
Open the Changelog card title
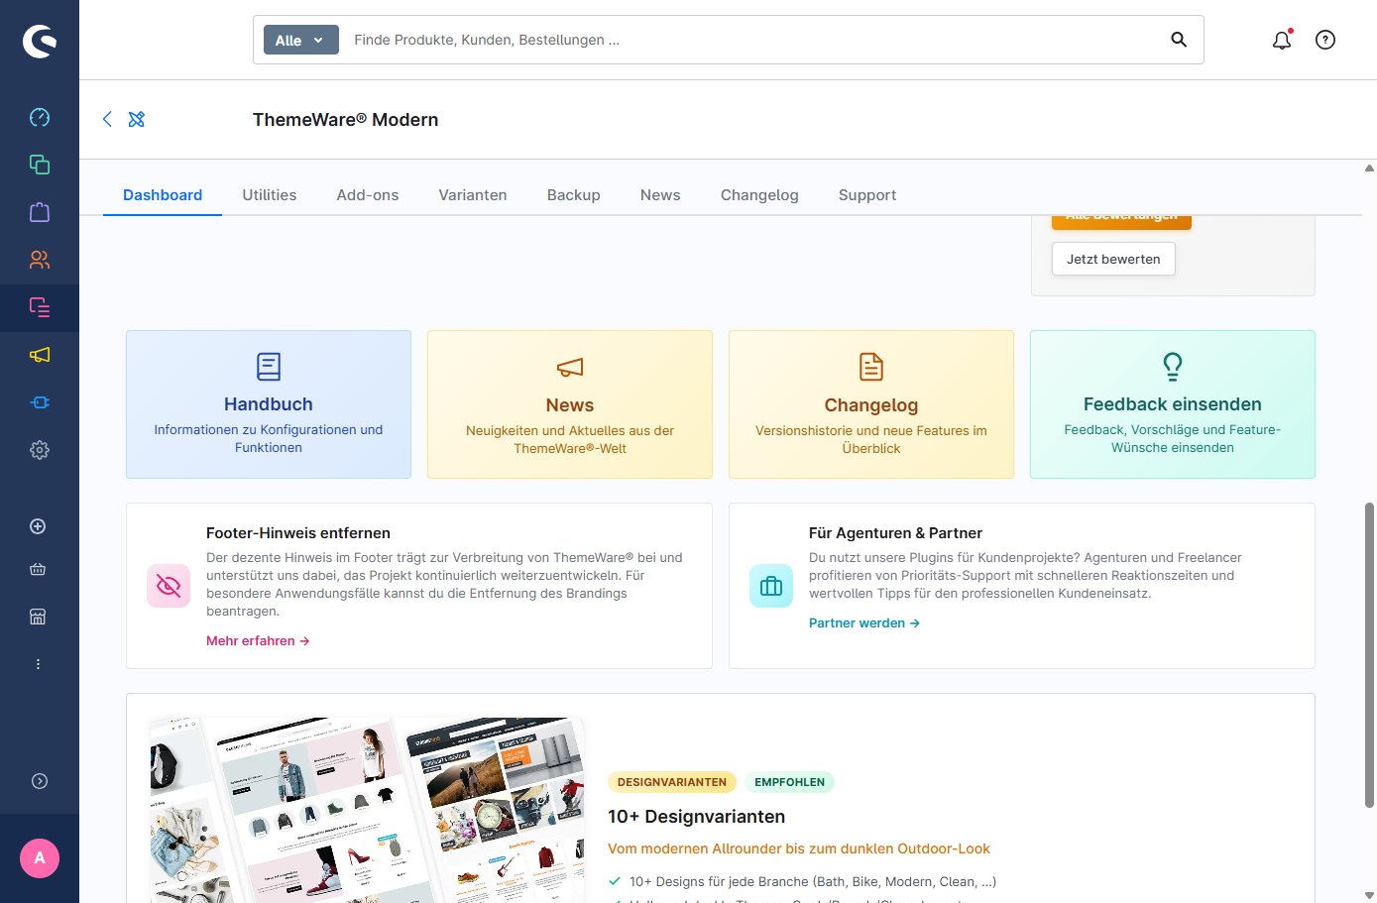coord(871,405)
